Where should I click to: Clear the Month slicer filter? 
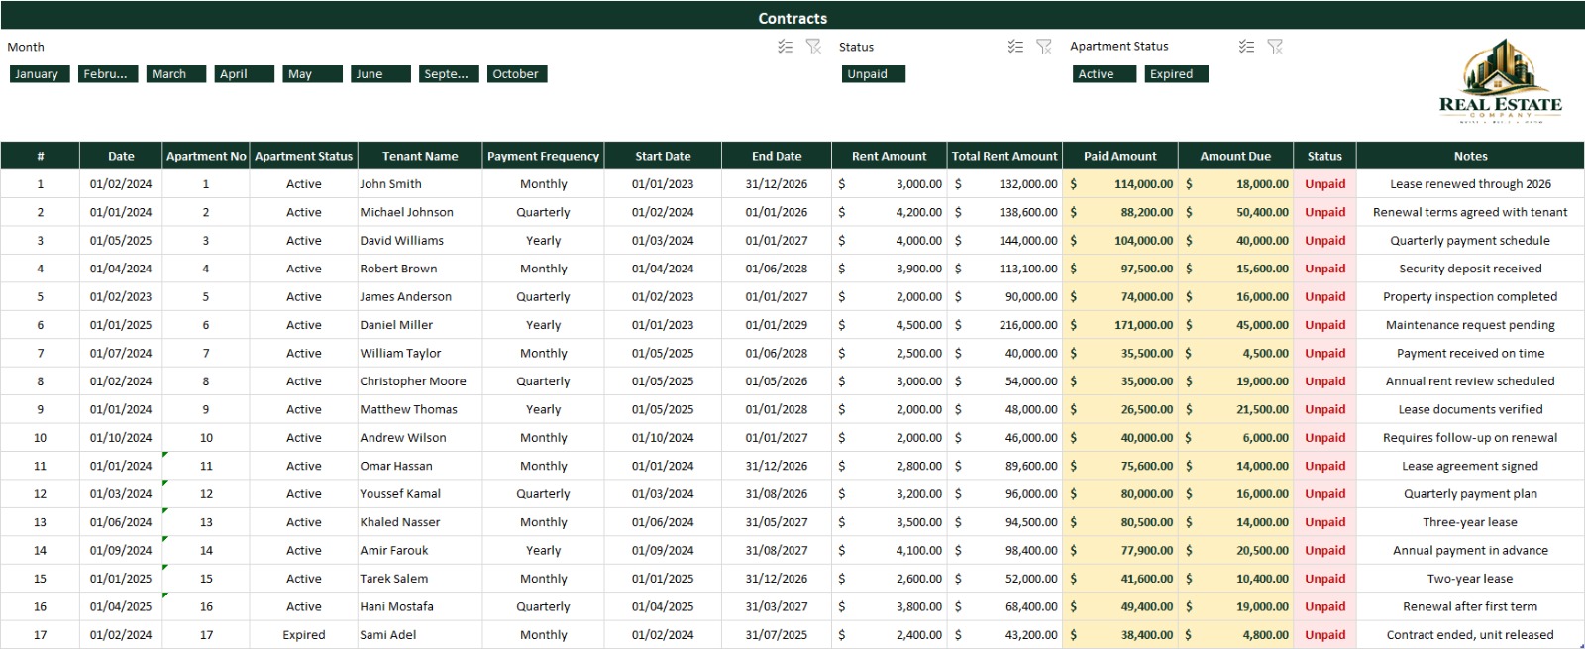pos(813,47)
